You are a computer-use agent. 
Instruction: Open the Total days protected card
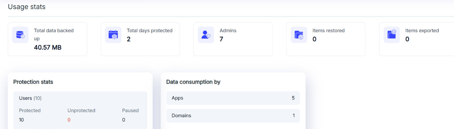click(x=140, y=39)
